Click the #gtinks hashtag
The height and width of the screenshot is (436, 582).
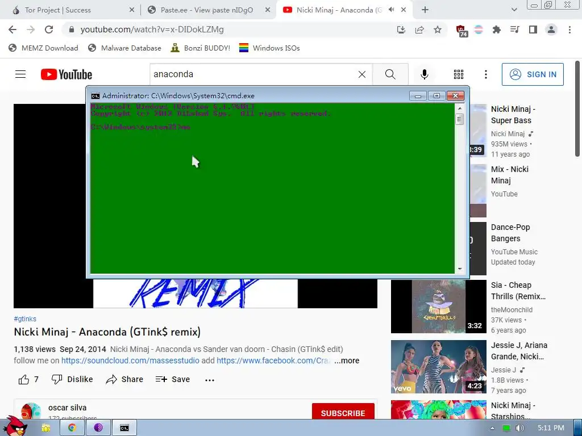coord(25,319)
